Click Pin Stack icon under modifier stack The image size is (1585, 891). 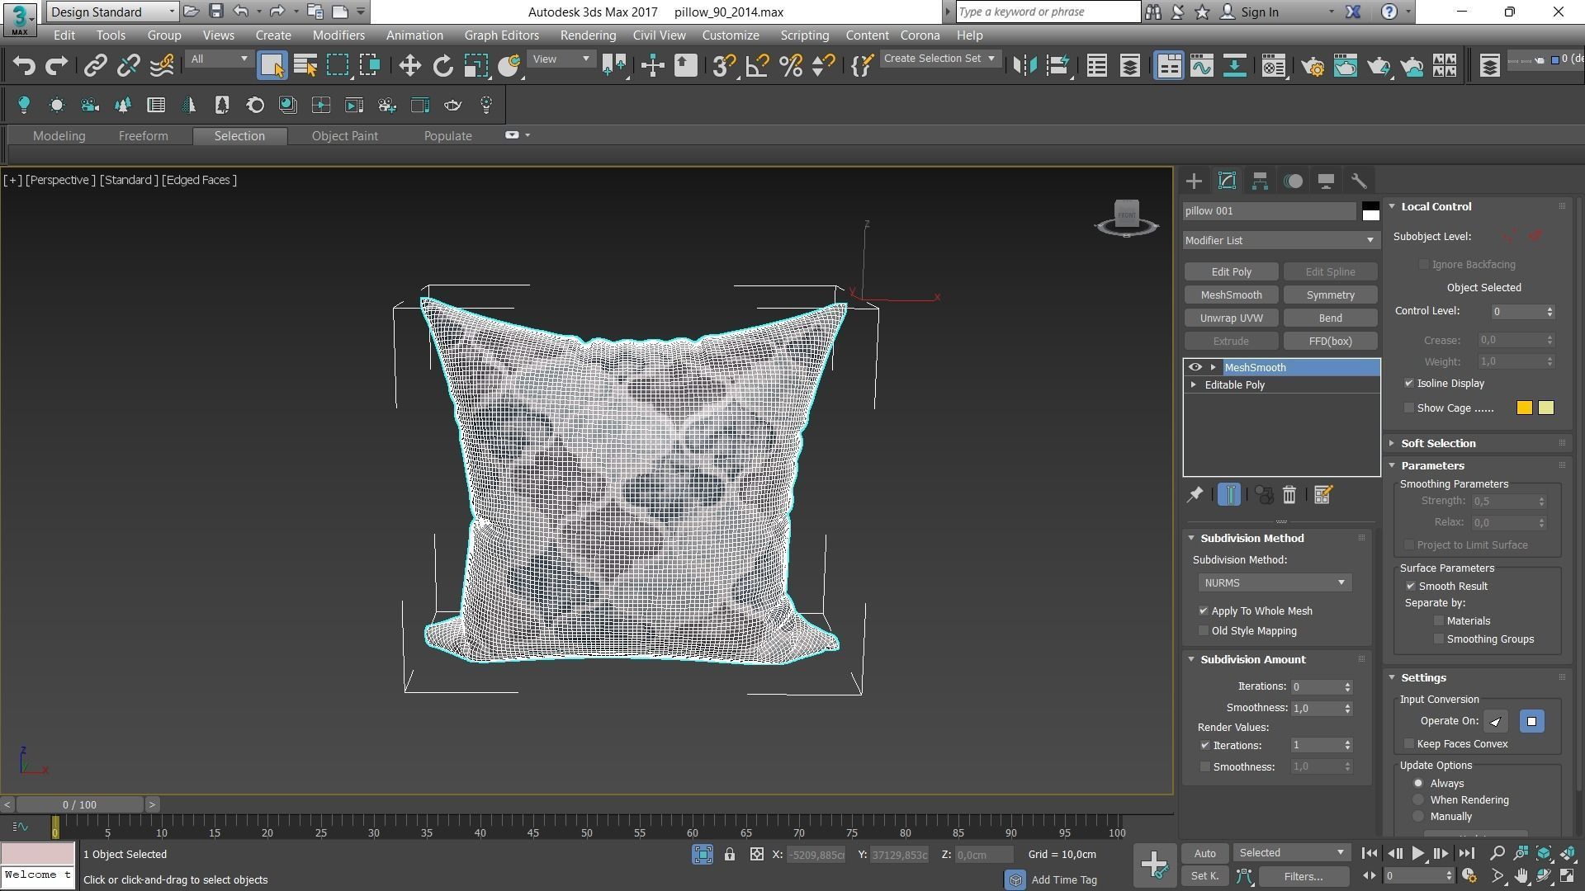1195,495
